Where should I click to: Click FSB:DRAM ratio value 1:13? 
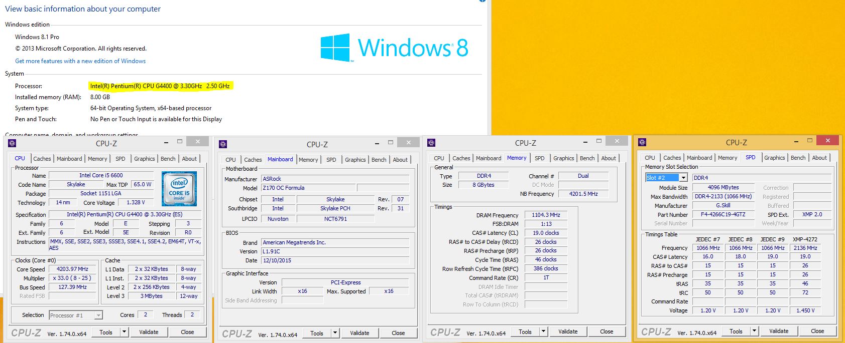click(546, 224)
